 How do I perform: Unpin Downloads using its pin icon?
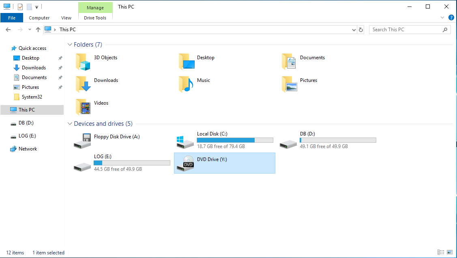60,68
